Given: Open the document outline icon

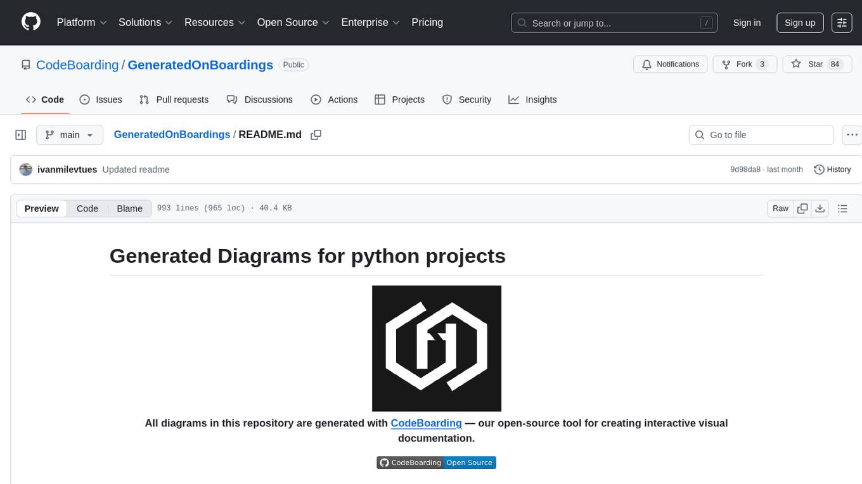Looking at the screenshot, I should tap(842, 208).
